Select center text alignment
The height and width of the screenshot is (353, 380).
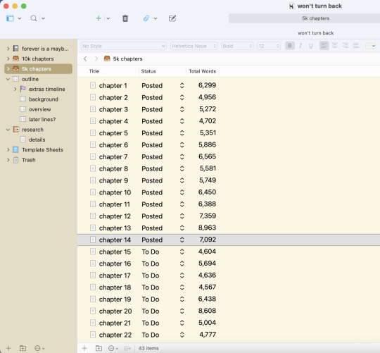pyautogui.click(x=335, y=46)
